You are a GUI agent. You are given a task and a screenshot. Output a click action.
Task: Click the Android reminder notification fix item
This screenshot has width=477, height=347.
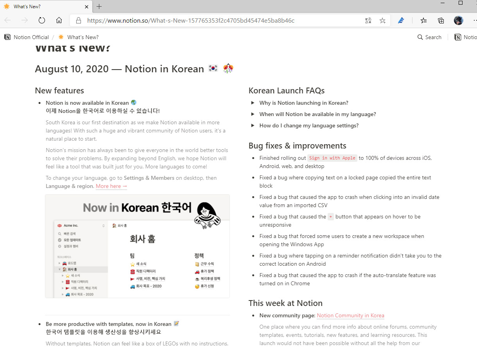350,260
